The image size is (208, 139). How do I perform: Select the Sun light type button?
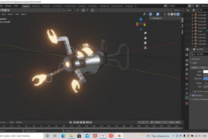click(x=203, y=68)
